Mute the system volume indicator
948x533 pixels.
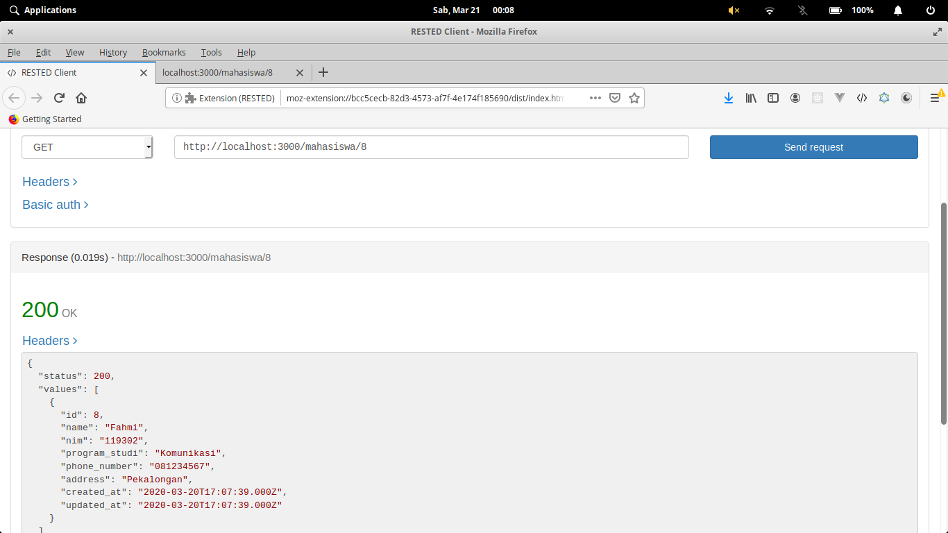pos(734,10)
